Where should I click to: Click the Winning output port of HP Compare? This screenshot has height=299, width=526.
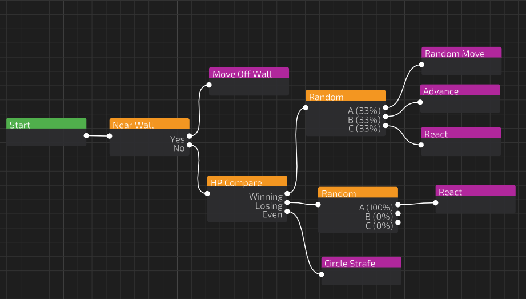[x=287, y=193]
